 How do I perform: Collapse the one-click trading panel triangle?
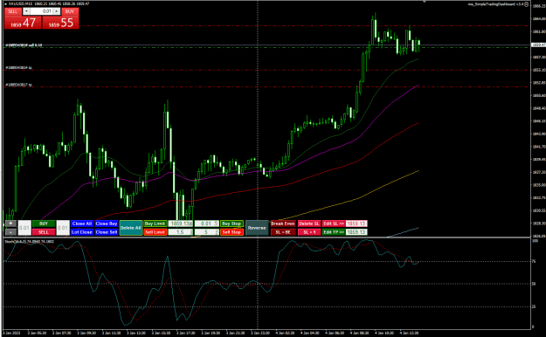(5, 3)
